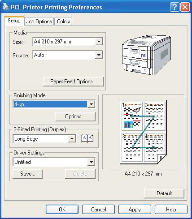Open Paper Feed Options

coord(73,82)
